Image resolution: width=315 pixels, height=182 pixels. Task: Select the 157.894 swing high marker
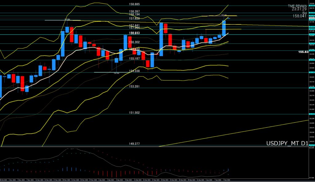coord(67,19)
